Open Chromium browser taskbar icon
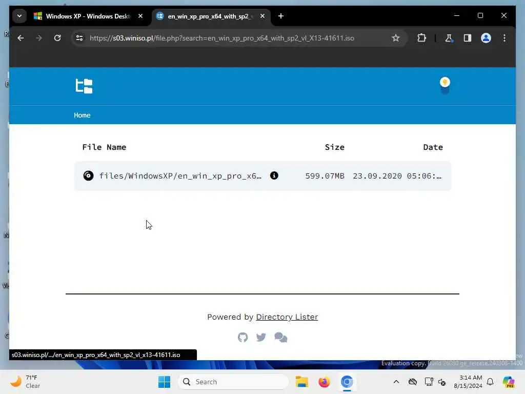 (347, 382)
